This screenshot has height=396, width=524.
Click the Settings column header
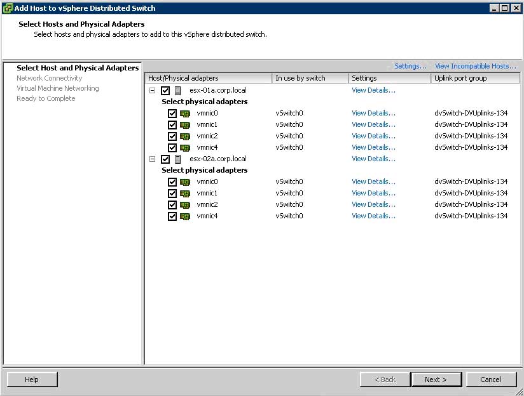[390, 78]
